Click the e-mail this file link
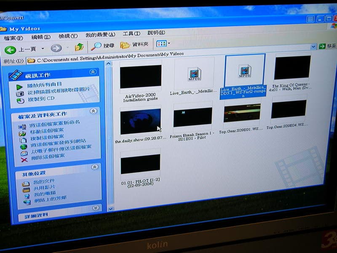The width and height of the screenshot is (337, 253). (61, 150)
